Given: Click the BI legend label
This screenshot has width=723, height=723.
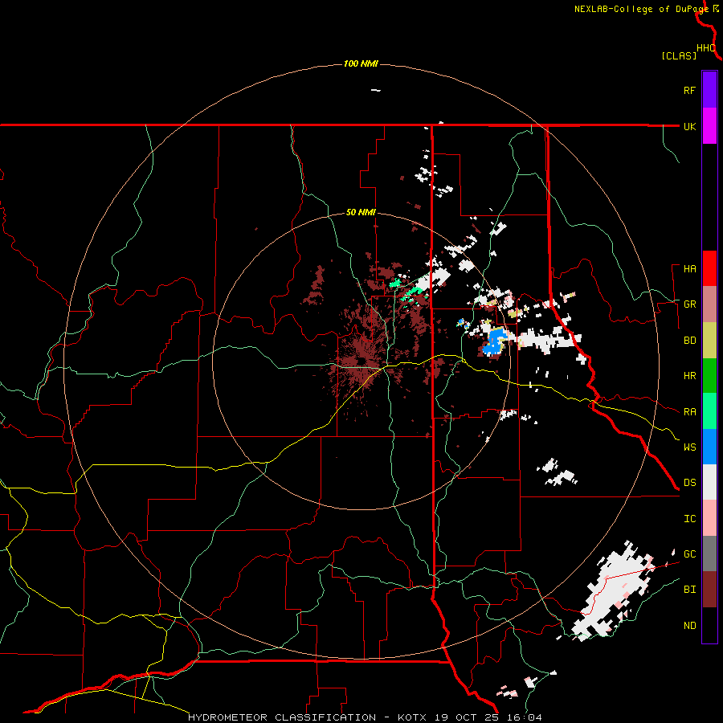Looking at the screenshot, I should click(x=689, y=590).
